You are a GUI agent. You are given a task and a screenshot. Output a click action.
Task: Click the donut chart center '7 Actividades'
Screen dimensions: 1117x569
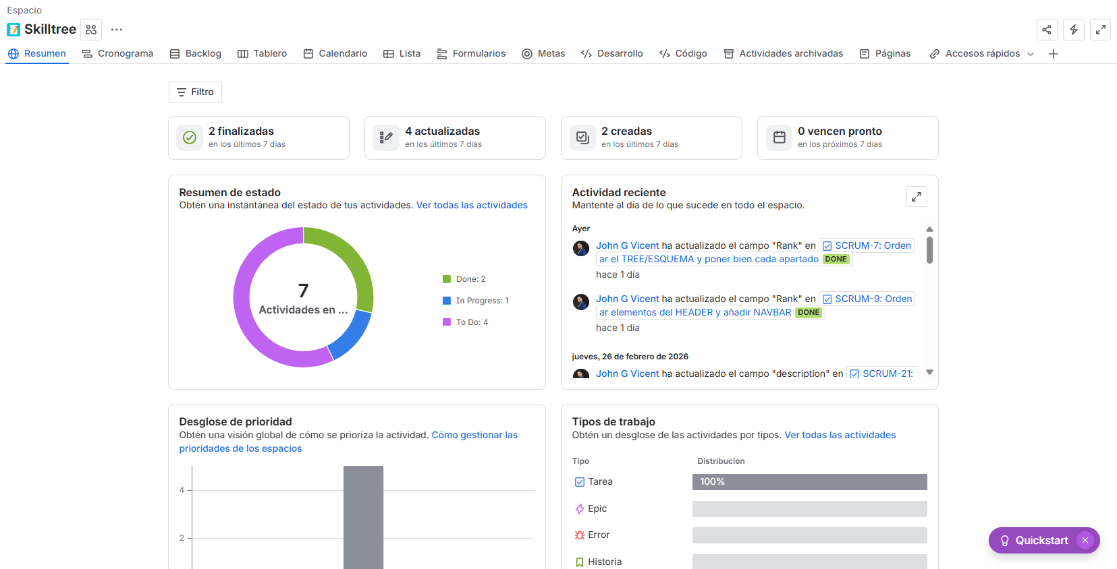click(x=303, y=300)
